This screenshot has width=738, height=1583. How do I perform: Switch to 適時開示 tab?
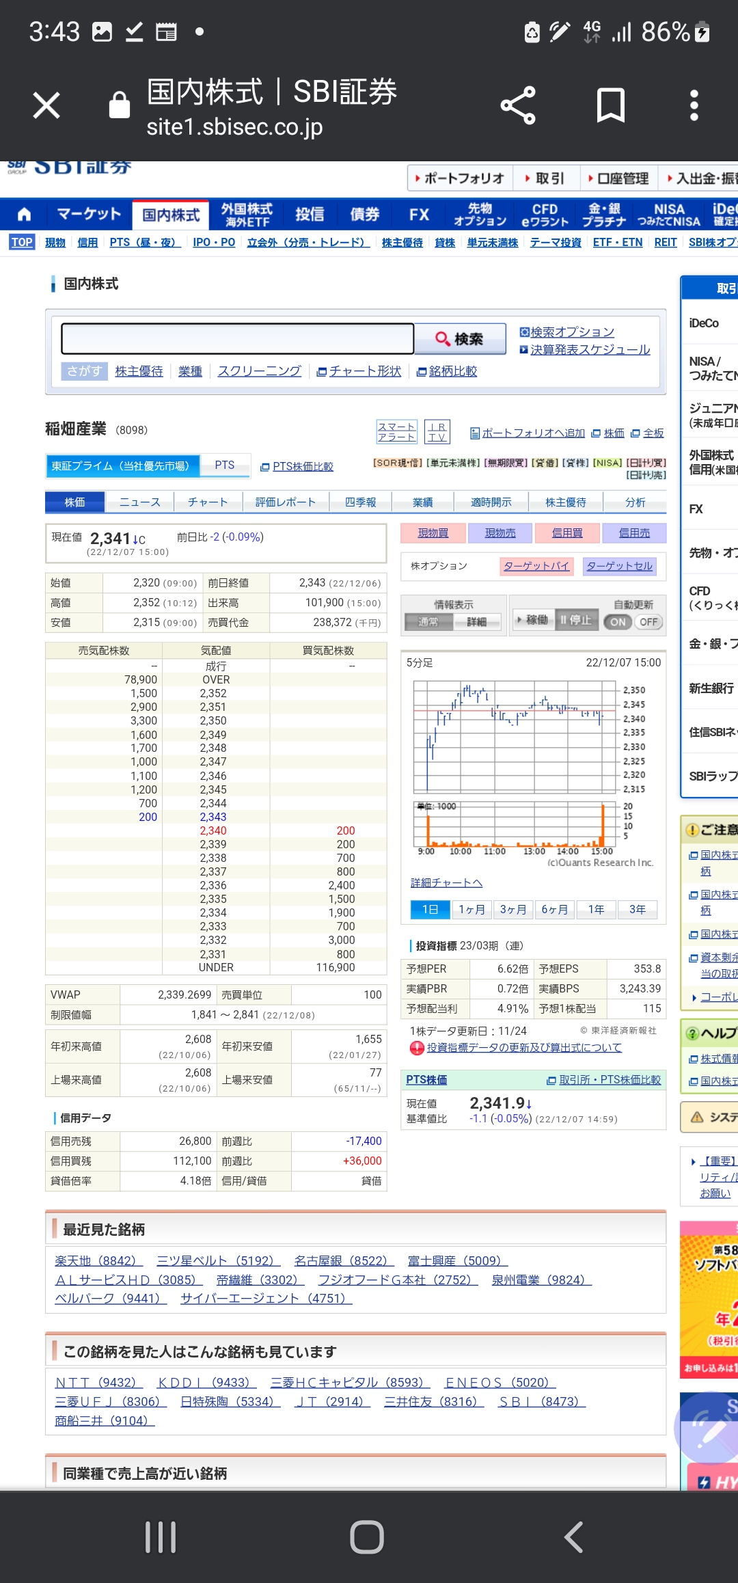(x=491, y=502)
